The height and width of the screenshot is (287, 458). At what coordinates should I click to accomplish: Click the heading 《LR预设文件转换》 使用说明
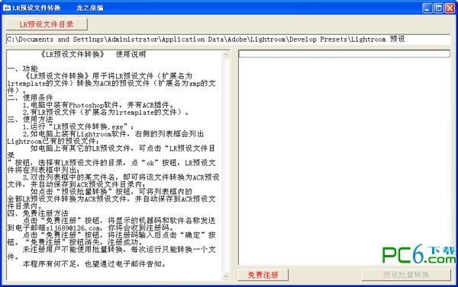tap(93, 55)
